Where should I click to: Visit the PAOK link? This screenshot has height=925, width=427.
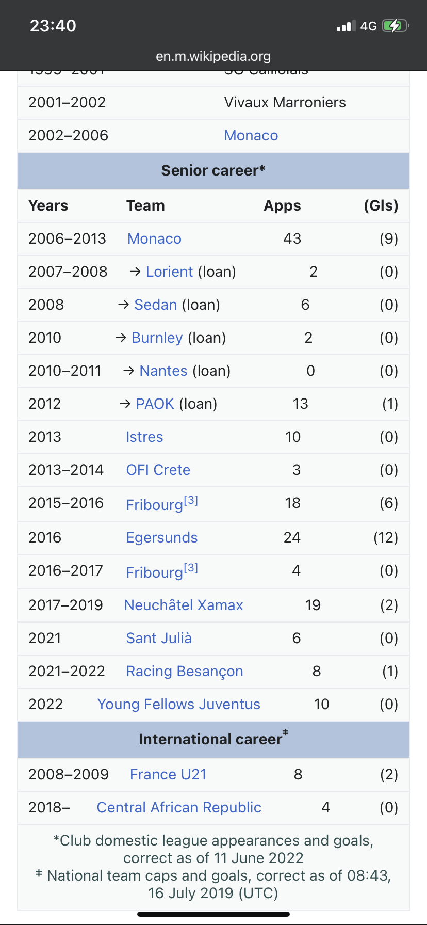tap(155, 404)
